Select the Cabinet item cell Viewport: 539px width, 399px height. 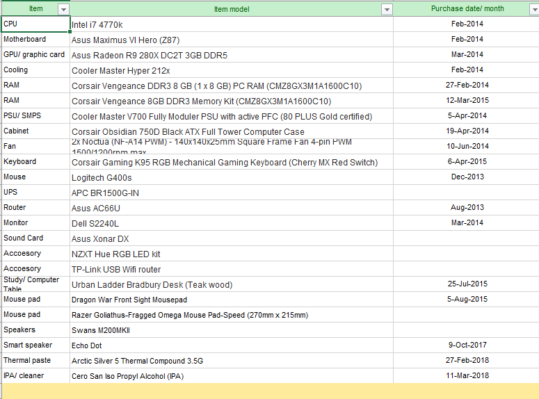point(35,131)
